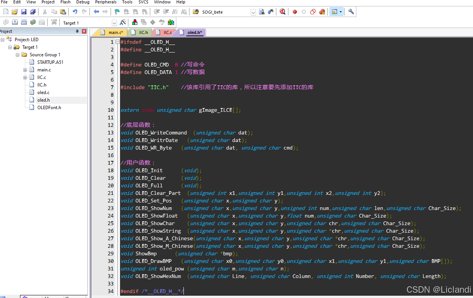Enable or disable breakpoint with the hollow-circle icon
The height and width of the screenshot is (298, 473).
[304, 12]
